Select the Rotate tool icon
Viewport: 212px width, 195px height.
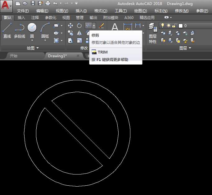pyautogui.click(x=79, y=26)
